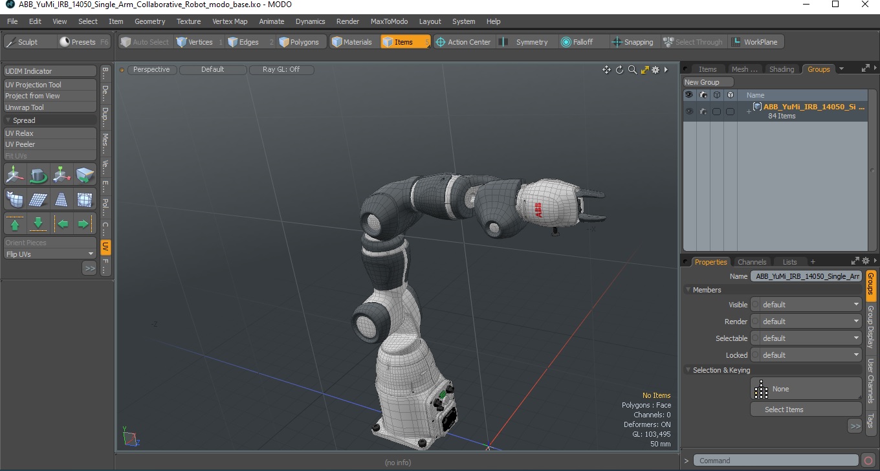Click the Unwrap Tool button
The image size is (880, 471).
pyautogui.click(x=50, y=107)
